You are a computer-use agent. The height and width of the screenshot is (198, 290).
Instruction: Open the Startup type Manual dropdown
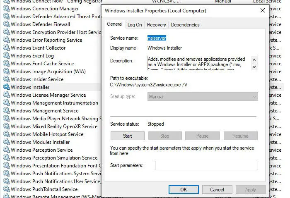tap(203, 96)
